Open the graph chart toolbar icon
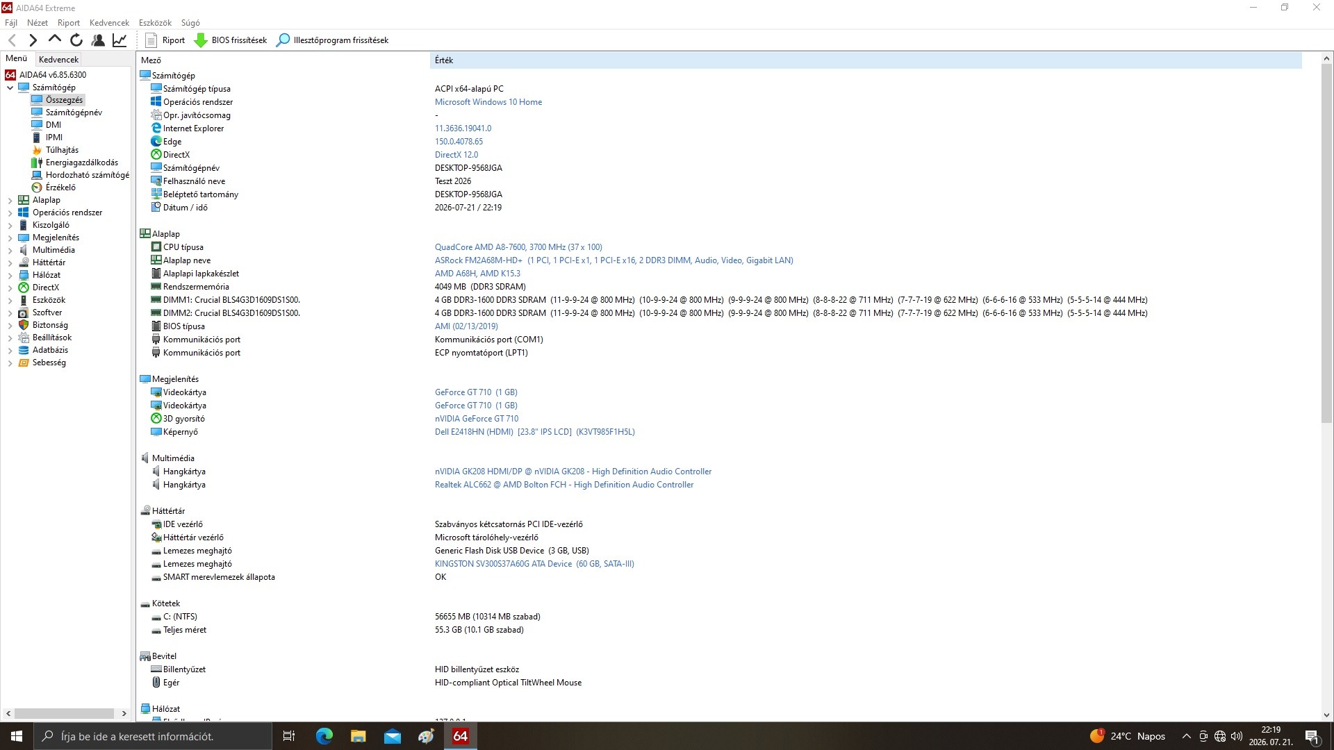 click(120, 40)
